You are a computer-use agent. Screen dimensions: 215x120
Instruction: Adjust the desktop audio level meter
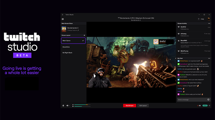(x=82, y=106)
